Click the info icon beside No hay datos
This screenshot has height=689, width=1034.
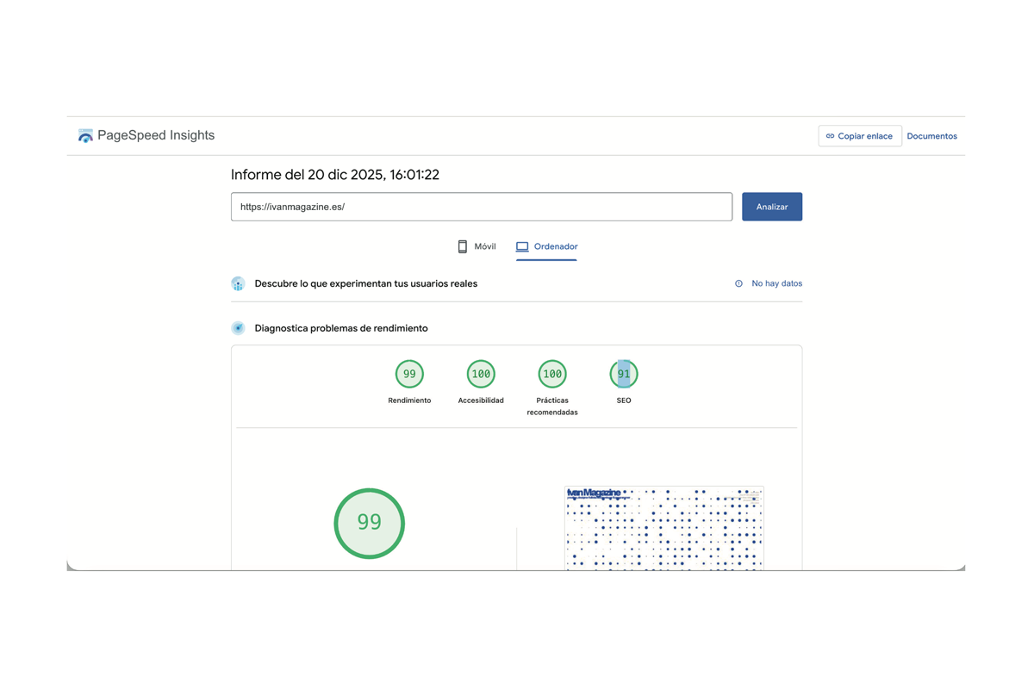pyautogui.click(x=738, y=283)
